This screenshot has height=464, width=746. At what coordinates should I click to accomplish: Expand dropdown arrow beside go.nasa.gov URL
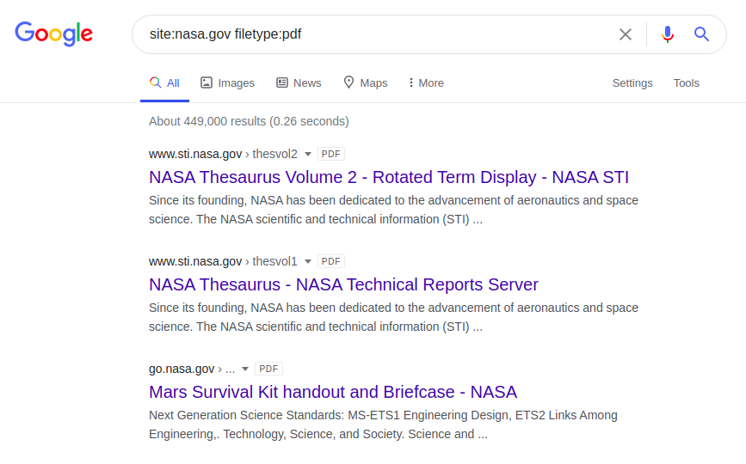coord(245,369)
